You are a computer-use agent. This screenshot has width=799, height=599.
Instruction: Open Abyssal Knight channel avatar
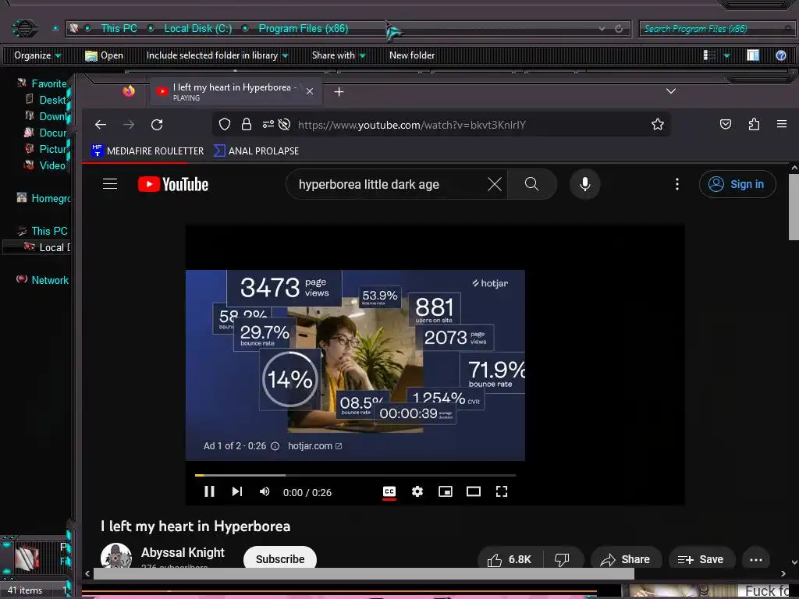coord(116,556)
